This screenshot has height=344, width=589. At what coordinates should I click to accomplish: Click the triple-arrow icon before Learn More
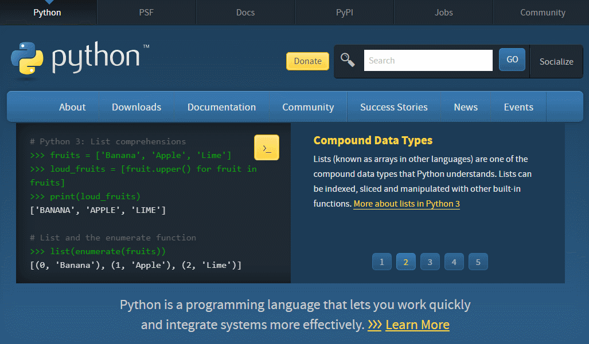tap(375, 325)
